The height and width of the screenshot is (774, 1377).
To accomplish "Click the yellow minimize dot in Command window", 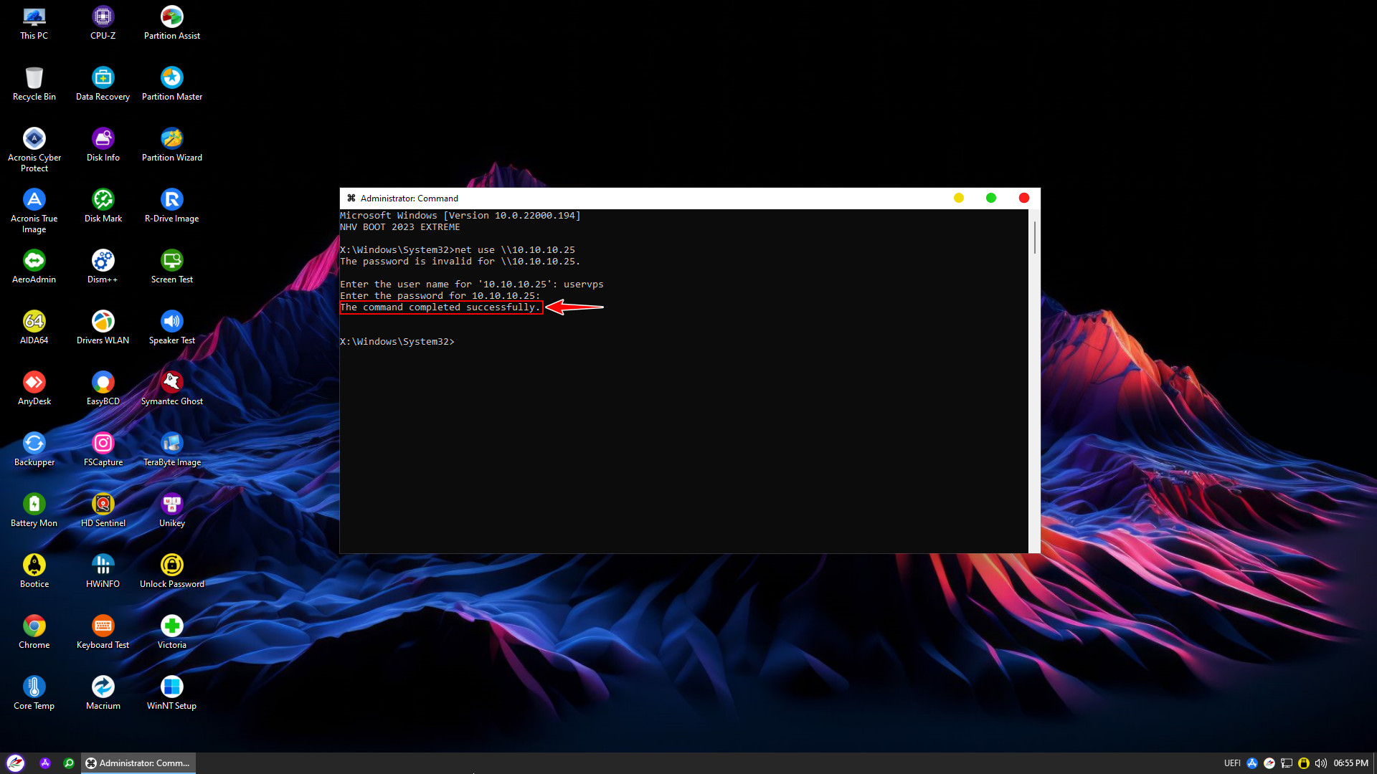I will pyautogui.click(x=959, y=199).
